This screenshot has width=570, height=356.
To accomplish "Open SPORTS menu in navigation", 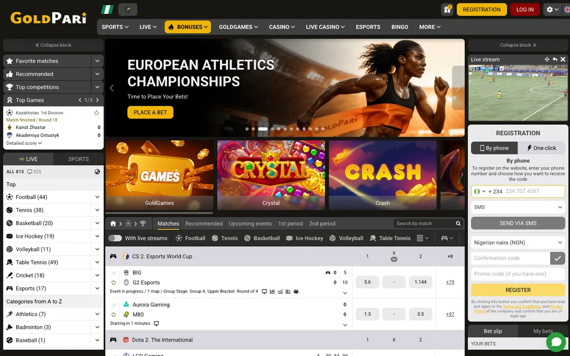I will [x=115, y=27].
